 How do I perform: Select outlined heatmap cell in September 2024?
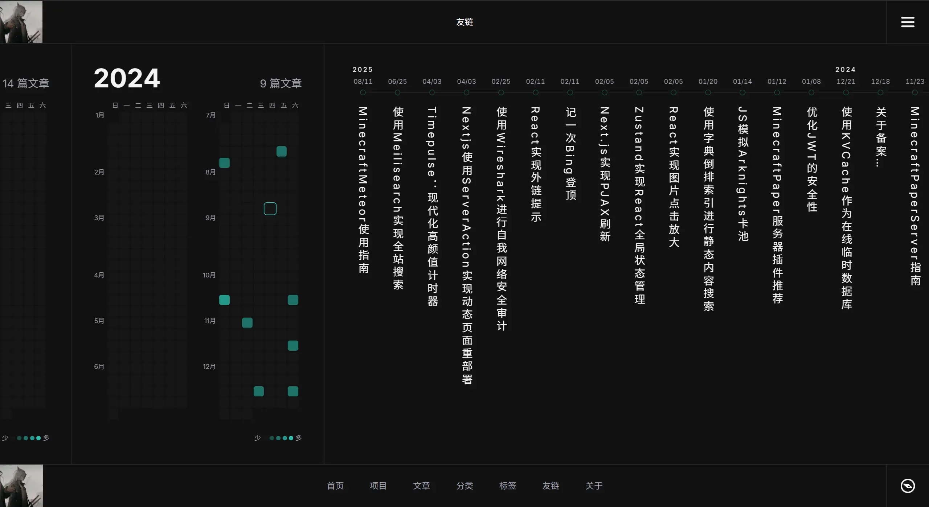tap(270, 209)
